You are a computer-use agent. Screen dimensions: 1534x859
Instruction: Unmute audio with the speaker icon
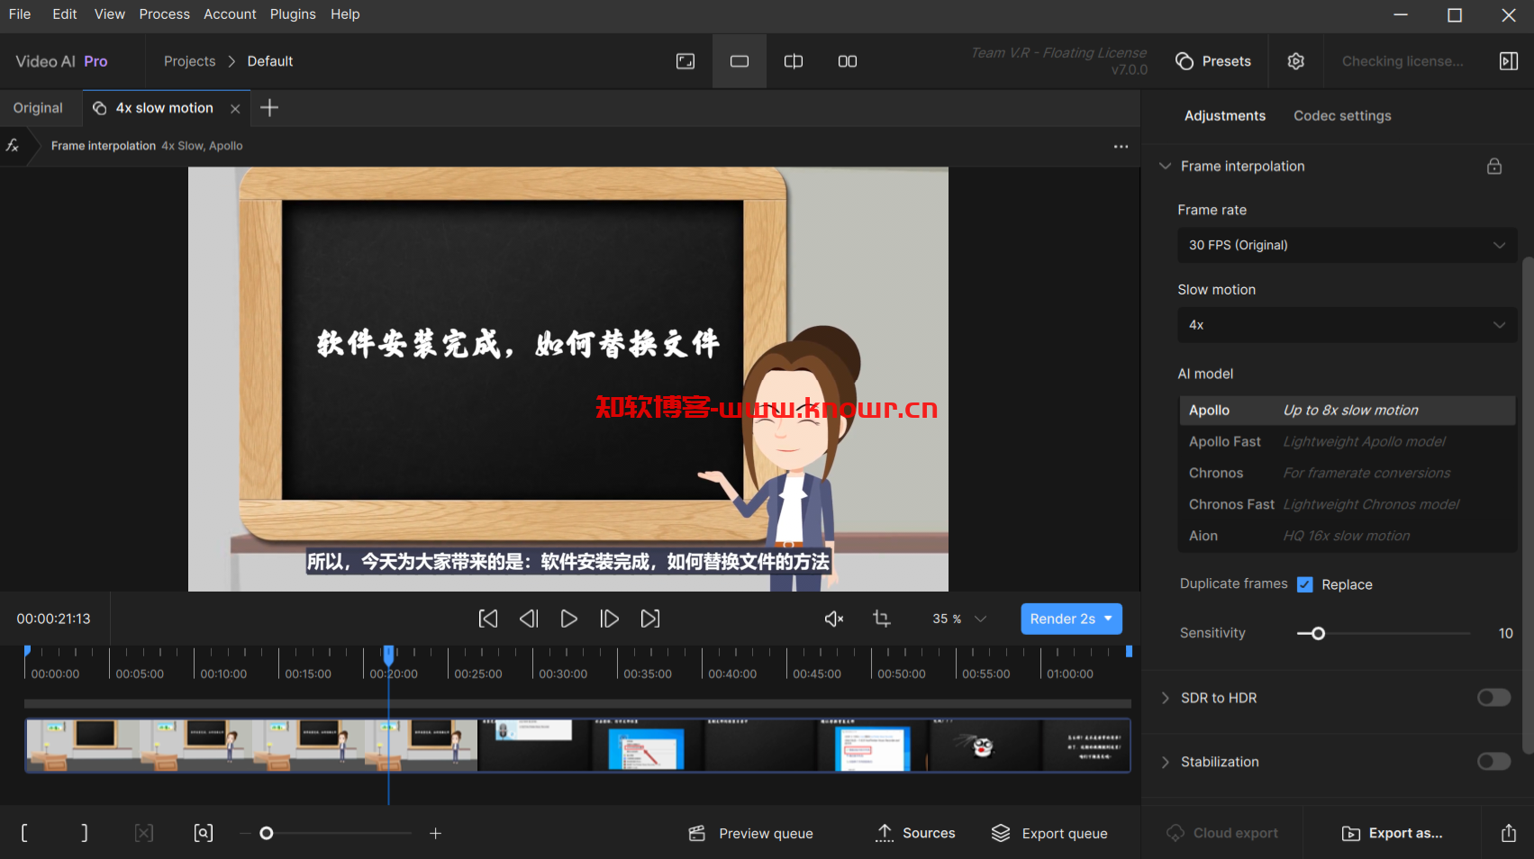pyautogui.click(x=834, y=619)
